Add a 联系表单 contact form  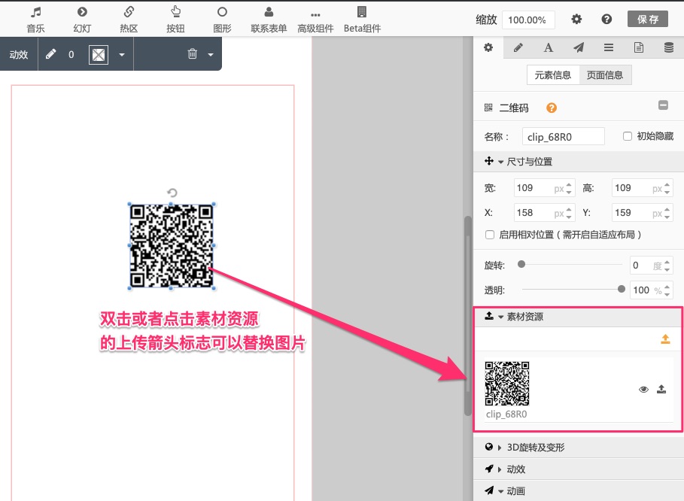pos(269,20)
